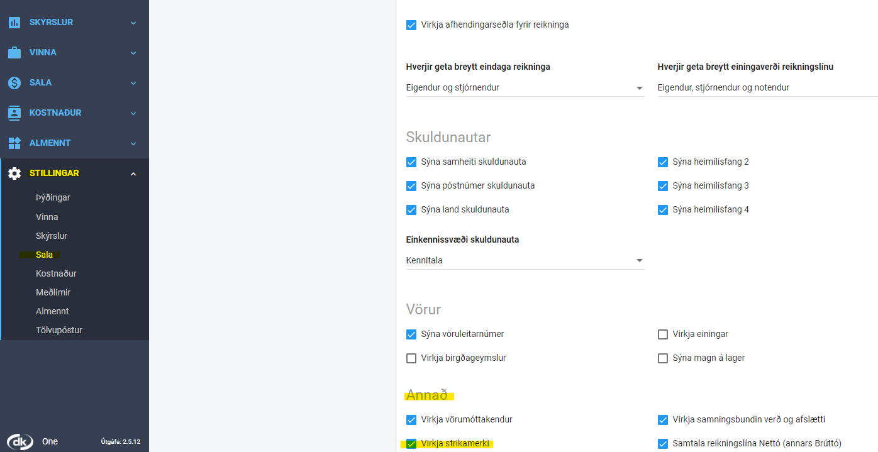Click the Kostnaður person card icon
The width and height of the screenshot is (878, 452).
14,113
